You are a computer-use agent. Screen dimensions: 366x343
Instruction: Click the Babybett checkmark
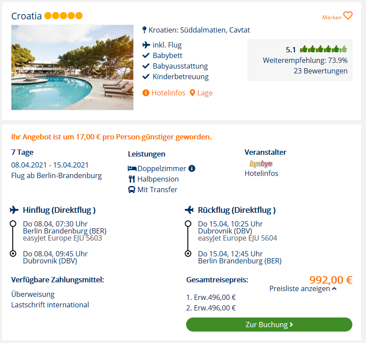click(x=146, y=55)
